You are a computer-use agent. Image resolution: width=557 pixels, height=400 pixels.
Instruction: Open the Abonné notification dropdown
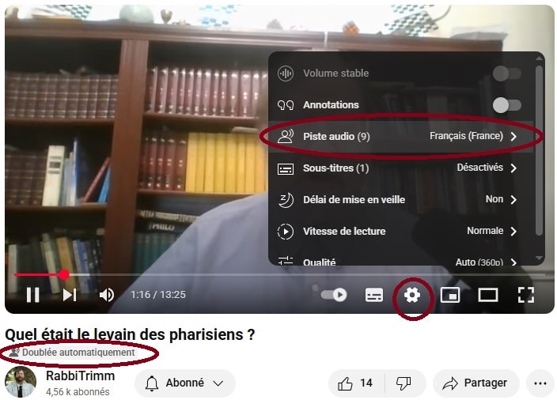[184, 383]
